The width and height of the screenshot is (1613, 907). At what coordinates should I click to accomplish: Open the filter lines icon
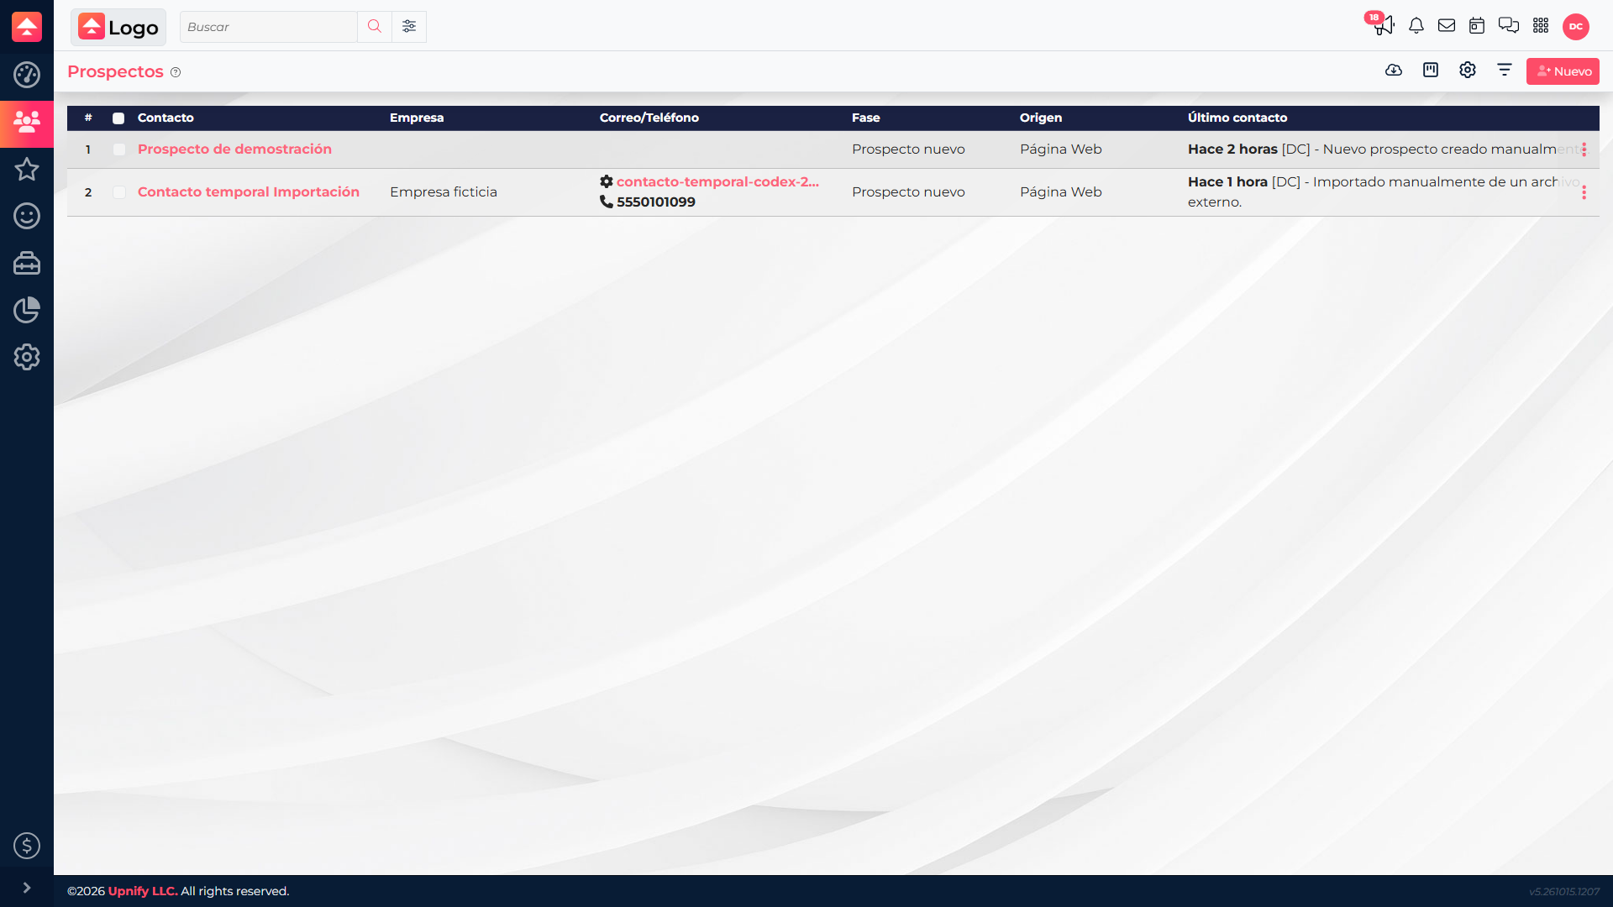pyautogui.click(x=1505, y=71)
